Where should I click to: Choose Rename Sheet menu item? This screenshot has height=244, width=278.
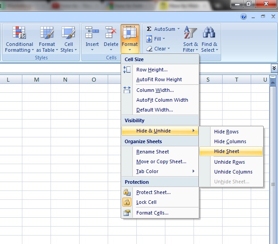pos(152,152)
